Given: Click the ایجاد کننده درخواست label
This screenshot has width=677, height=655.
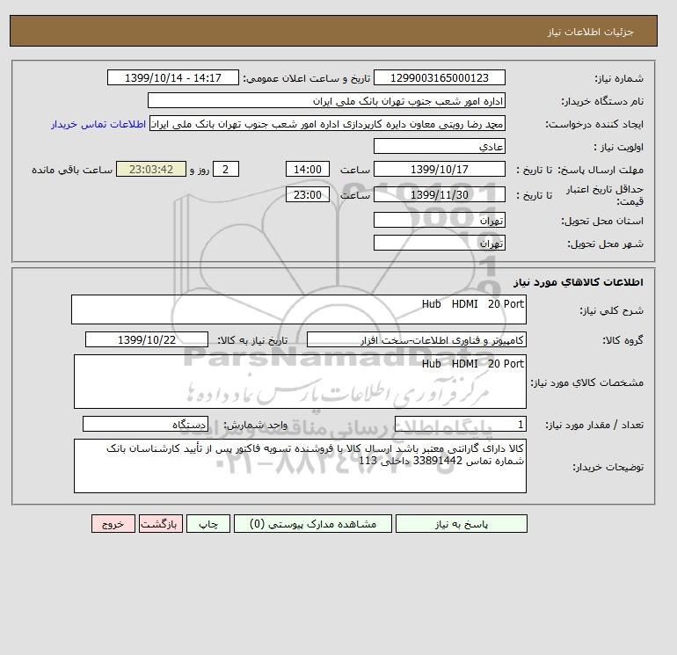Looking at the screenshot, I should point(594,124).
